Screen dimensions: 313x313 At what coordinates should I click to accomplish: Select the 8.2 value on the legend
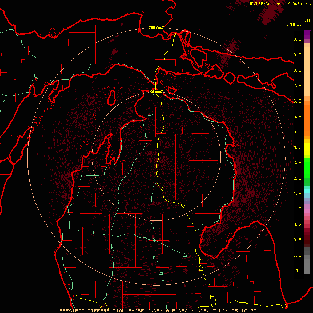[297, 70]
